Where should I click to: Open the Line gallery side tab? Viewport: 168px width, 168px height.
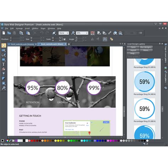click(x=166, y=77)
